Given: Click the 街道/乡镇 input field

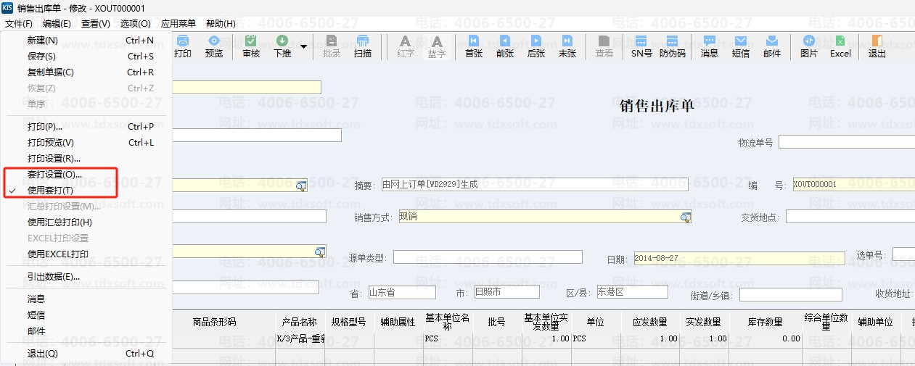Looking at the screenshot, I should coord(791,294).
